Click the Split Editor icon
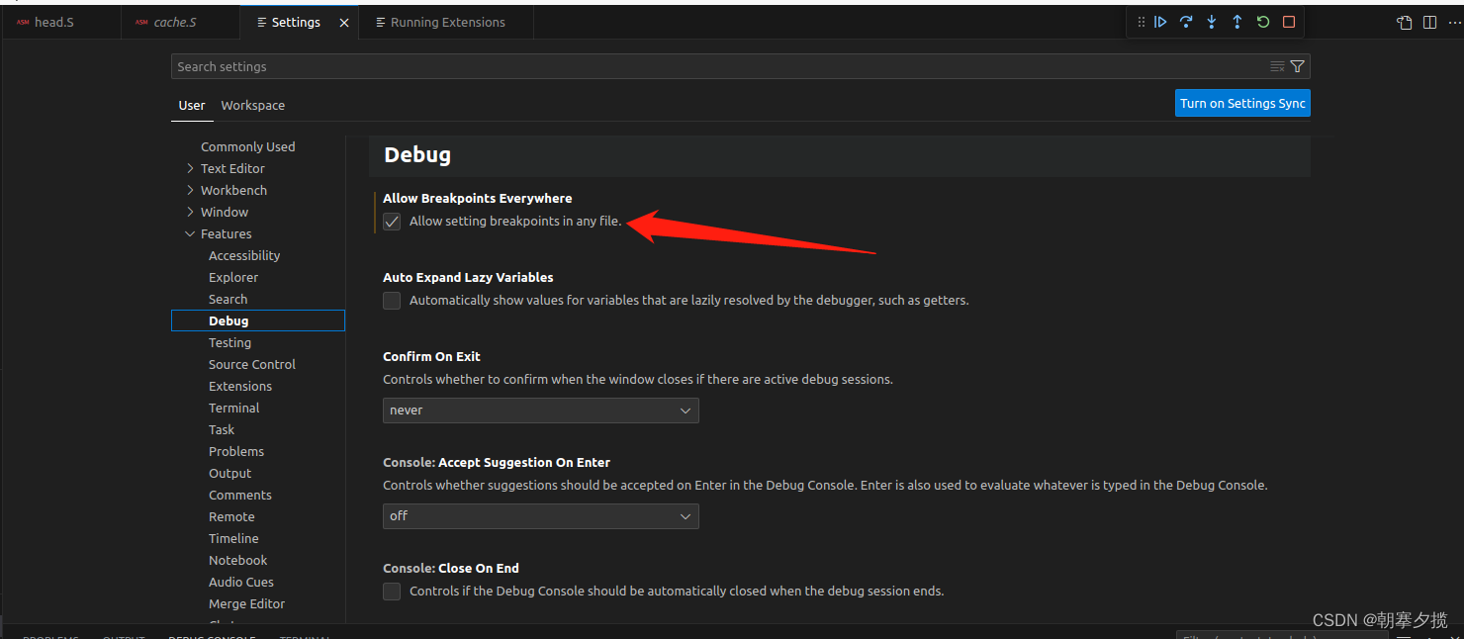Screen dimensions: 1464x639 point(1429,21)
